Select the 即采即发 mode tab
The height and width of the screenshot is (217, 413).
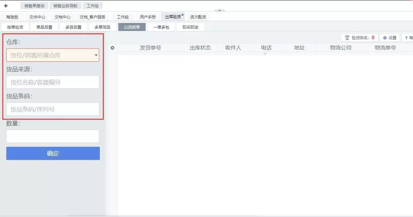click(190, 27)
